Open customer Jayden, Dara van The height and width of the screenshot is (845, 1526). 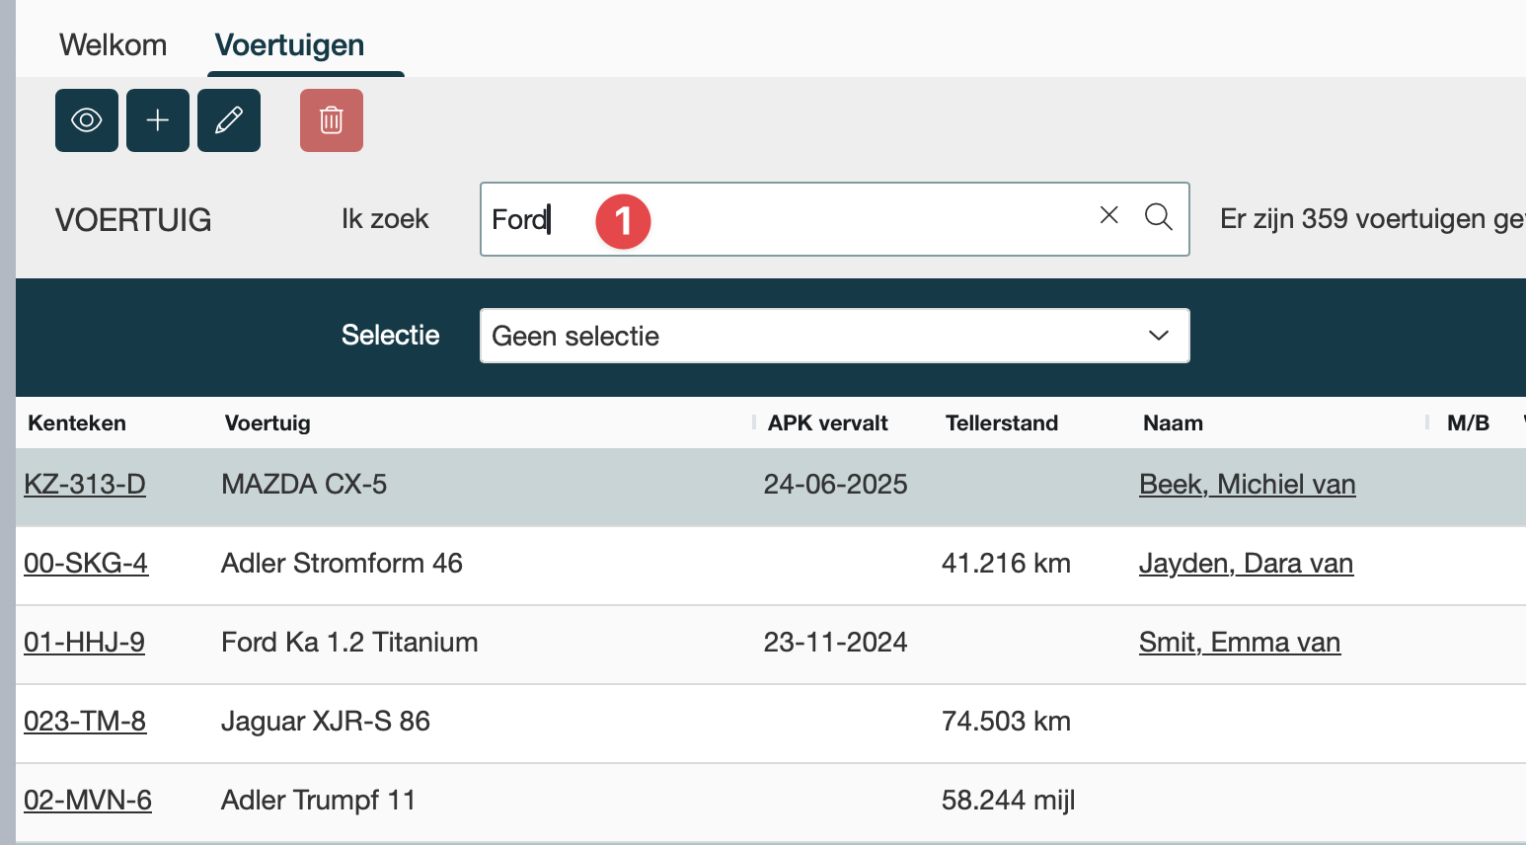[1246, 564]
